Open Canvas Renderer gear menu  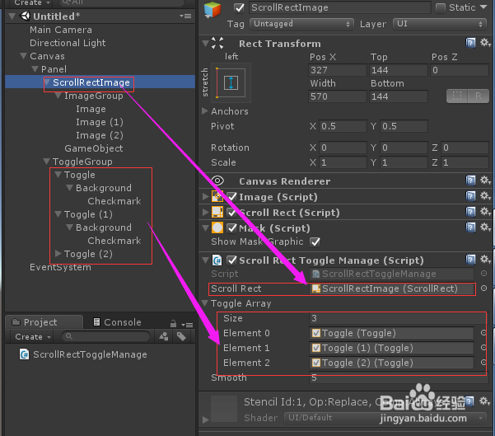[x=485, y=180]
